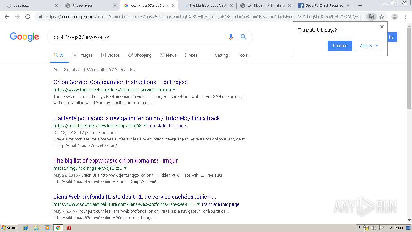Image resolution: width=412 pixels, height=232 pixels.
Task: Click the Google Translate icon in address bar
Action: [371, 17]
